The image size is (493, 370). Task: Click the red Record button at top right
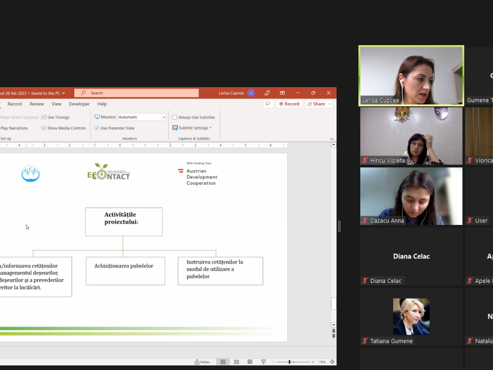click(289, 104)
